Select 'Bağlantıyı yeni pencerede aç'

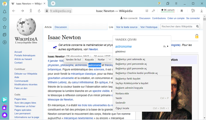[x=142, y=64]
